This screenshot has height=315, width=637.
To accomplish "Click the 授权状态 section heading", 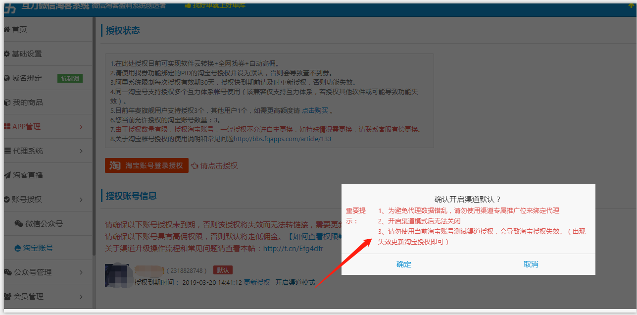I will (123, 31).
